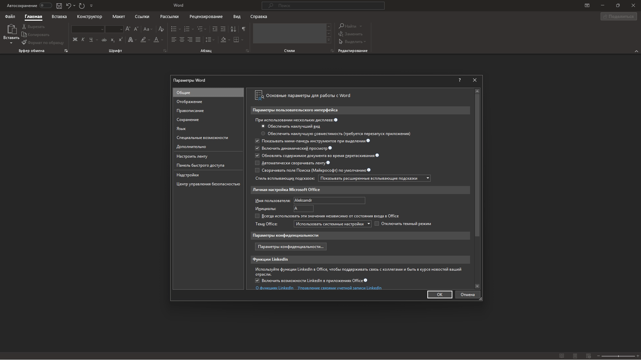
Task: Click the Save icon in title bar
Action: coord(59,6)
